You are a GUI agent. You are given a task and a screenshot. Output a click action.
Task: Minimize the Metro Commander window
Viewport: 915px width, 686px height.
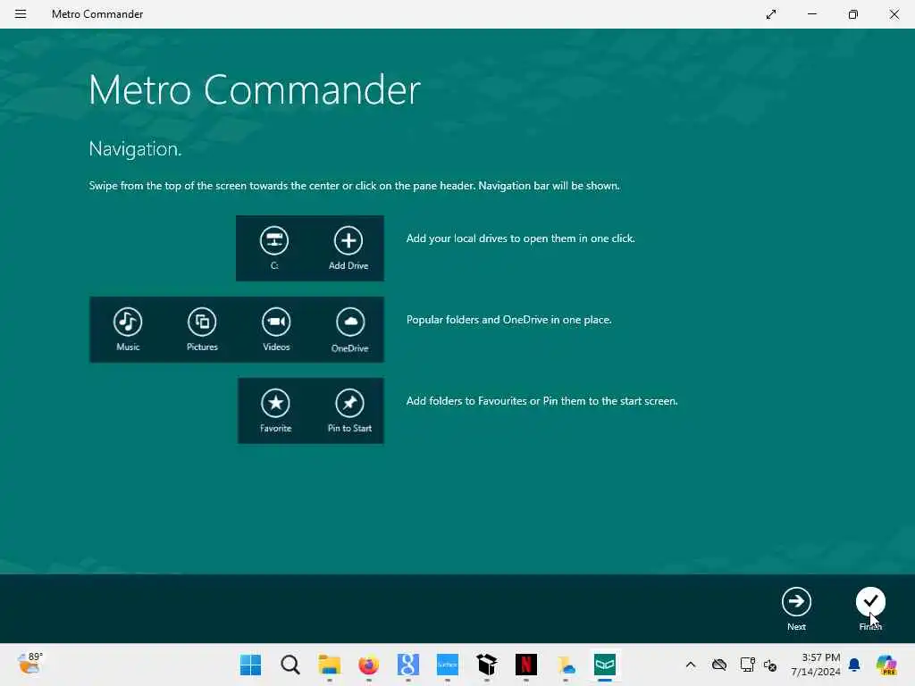tap(811, 14)
